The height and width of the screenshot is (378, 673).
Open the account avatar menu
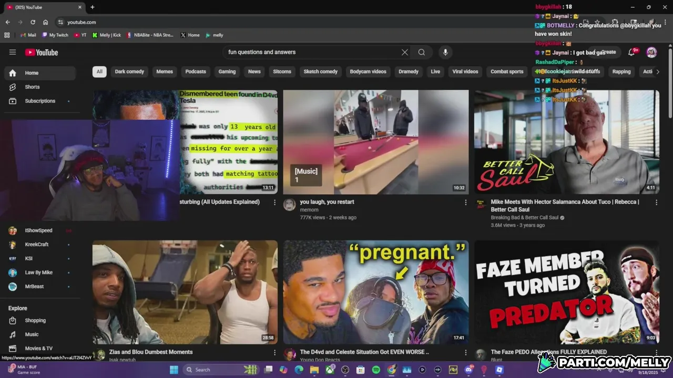pos(651,52)
